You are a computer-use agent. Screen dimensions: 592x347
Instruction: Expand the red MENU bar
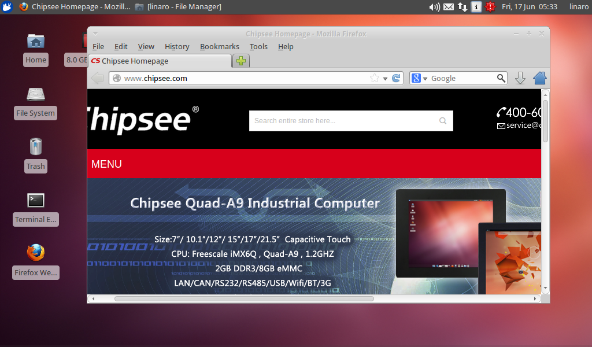pos(314,164)
